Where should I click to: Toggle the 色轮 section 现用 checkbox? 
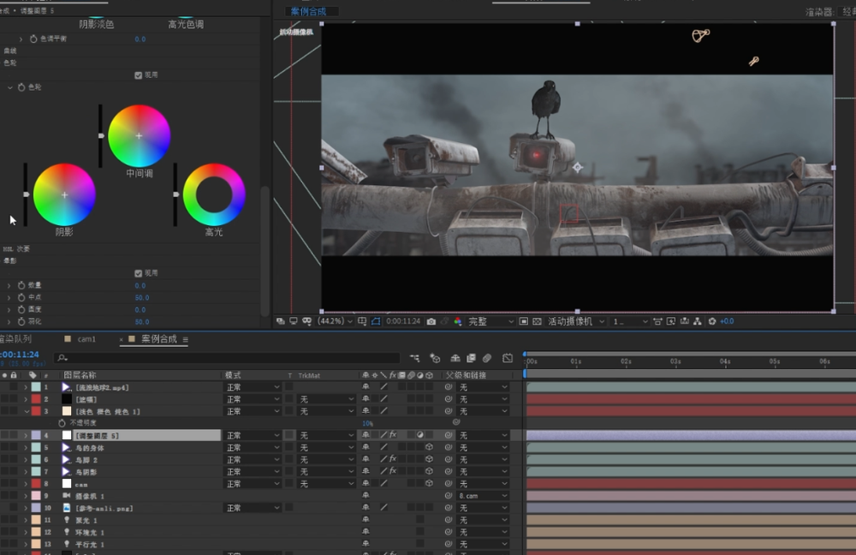pyautogui.click(x=139, y=75)
